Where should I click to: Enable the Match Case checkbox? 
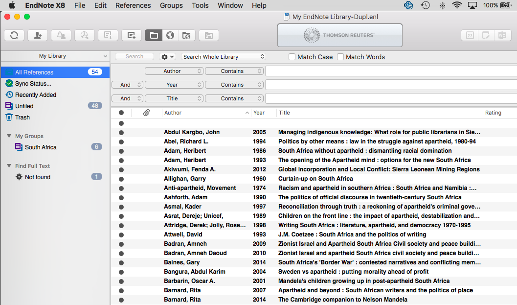click(x=292, y=57)
